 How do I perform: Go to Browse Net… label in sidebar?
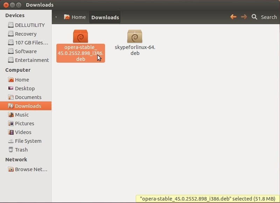(31, 169)
